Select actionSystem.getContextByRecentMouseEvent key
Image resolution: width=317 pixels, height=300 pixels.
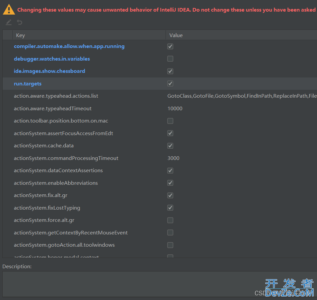click(71, 232)
